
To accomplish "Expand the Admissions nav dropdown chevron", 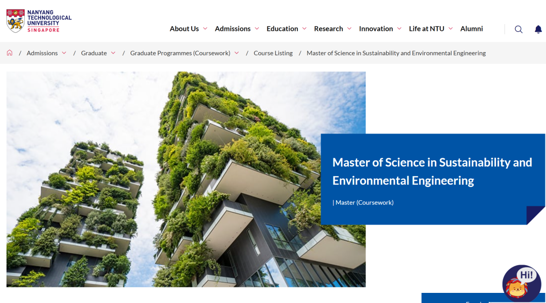I will (257, 29).
